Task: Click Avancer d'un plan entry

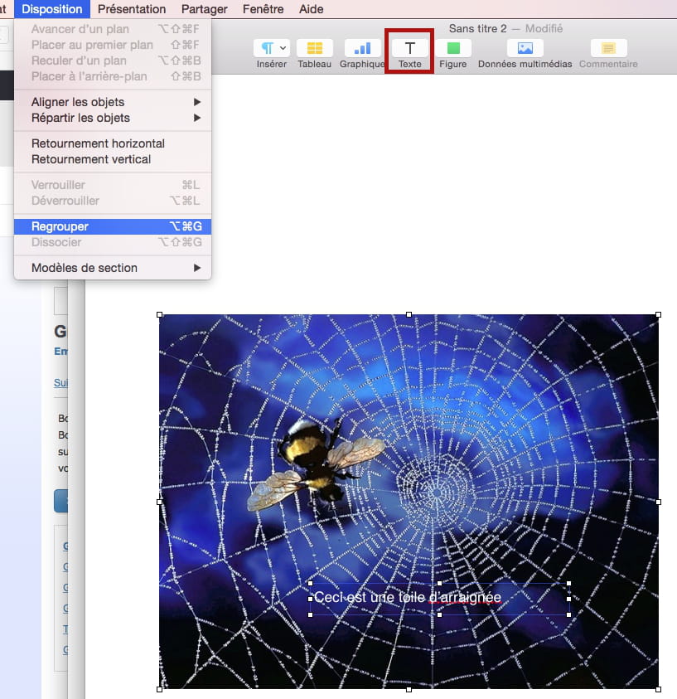Action: [x=113, y=29]
